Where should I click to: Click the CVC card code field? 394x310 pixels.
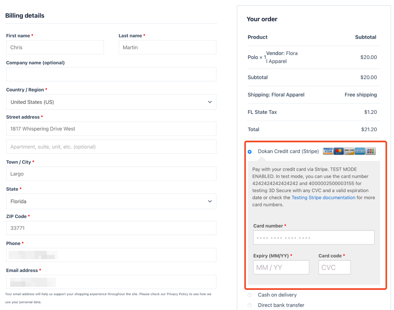[334, 267]
